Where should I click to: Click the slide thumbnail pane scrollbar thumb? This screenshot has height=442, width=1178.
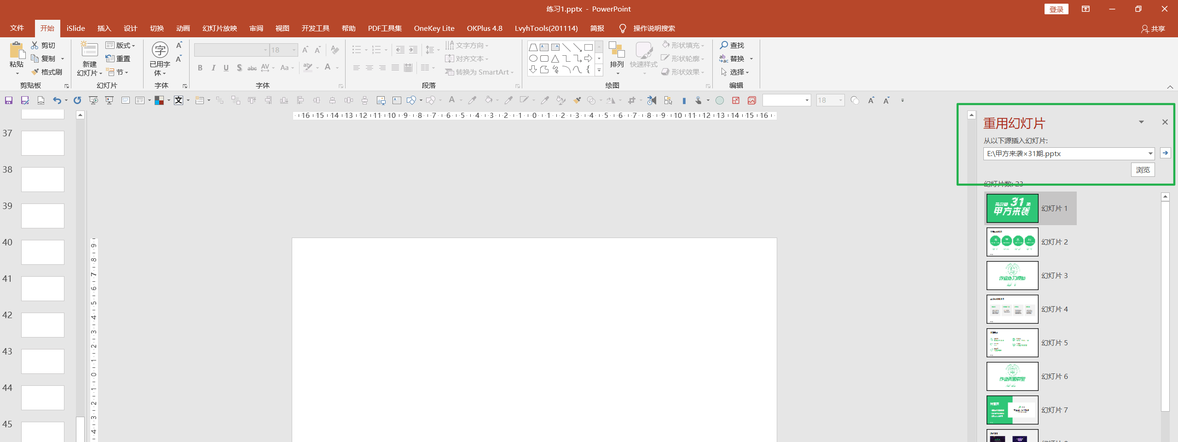click(80, 429)
